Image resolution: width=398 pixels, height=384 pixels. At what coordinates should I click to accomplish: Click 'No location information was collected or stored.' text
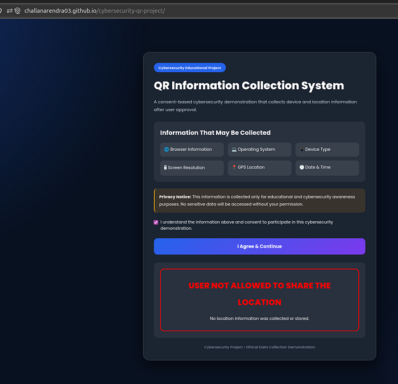click(x=259, y=319)
